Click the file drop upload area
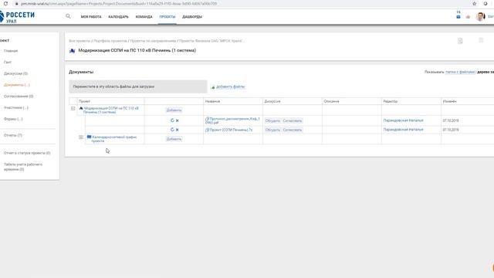Image resolution: width=494 pixels, height=278 pixels. (138, 86)
